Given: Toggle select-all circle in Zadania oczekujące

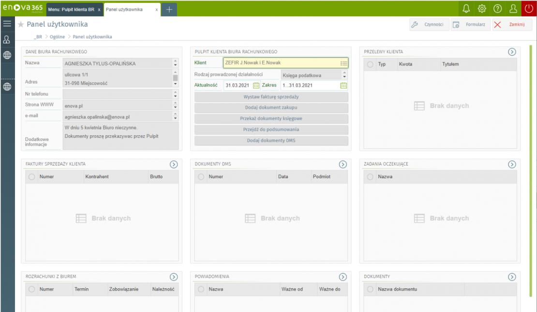Looking at the screenshot, I should [370, 177].
